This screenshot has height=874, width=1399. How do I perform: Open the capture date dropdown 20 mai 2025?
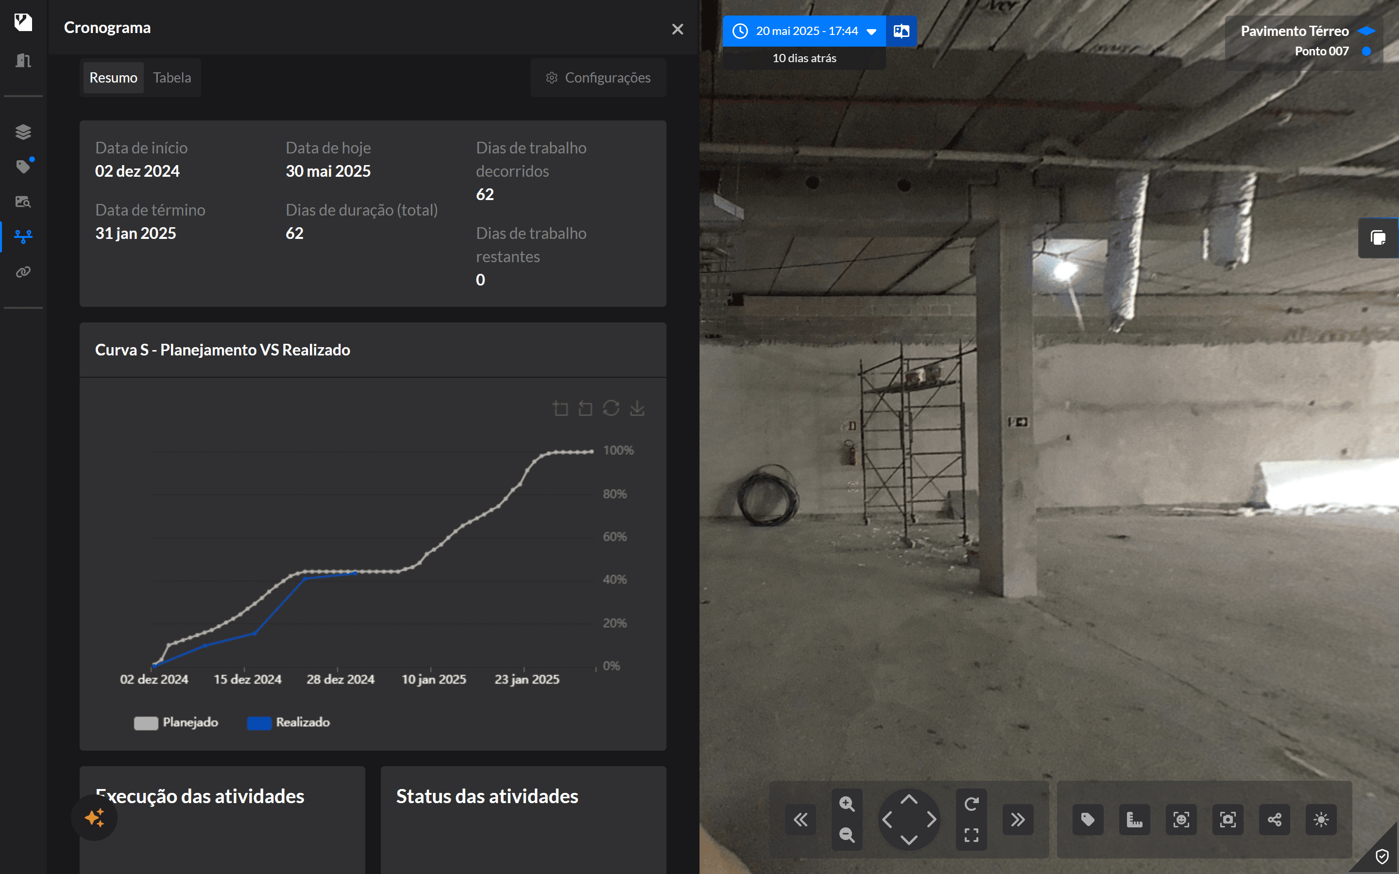click(803, 31)
